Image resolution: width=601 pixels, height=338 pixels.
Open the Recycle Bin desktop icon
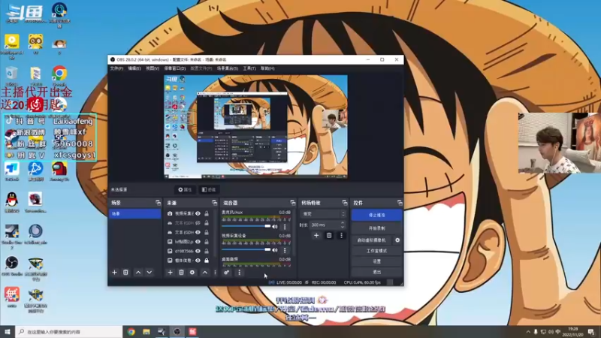click(12, 76)
